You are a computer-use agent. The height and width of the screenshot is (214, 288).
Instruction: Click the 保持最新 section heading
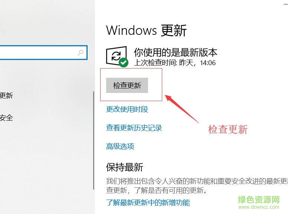[x=125, y=167]
